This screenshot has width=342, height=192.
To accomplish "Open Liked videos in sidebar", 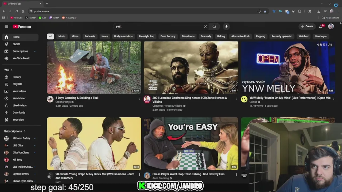I will pyautogui.click(x=20, y=105).
